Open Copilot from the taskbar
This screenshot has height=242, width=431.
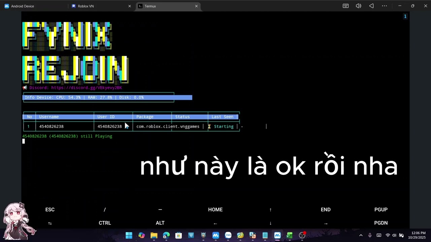point(141,235)
